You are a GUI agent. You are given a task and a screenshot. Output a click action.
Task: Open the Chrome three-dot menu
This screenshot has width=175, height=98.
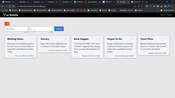[x=173, y=6]
